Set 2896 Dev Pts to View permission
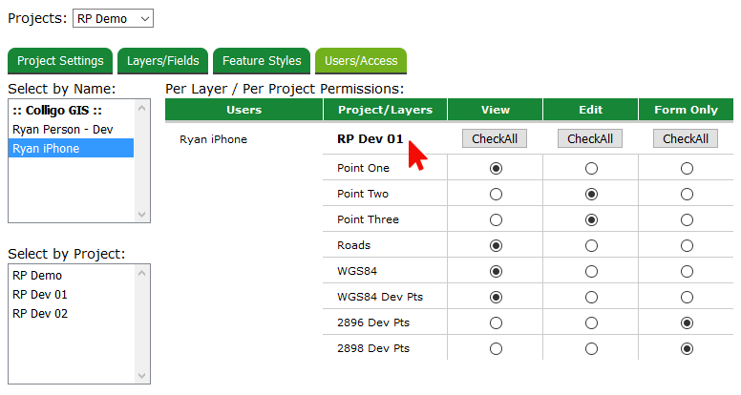The height and width of the screenshot is (395, 741). (x=496, y=323)
